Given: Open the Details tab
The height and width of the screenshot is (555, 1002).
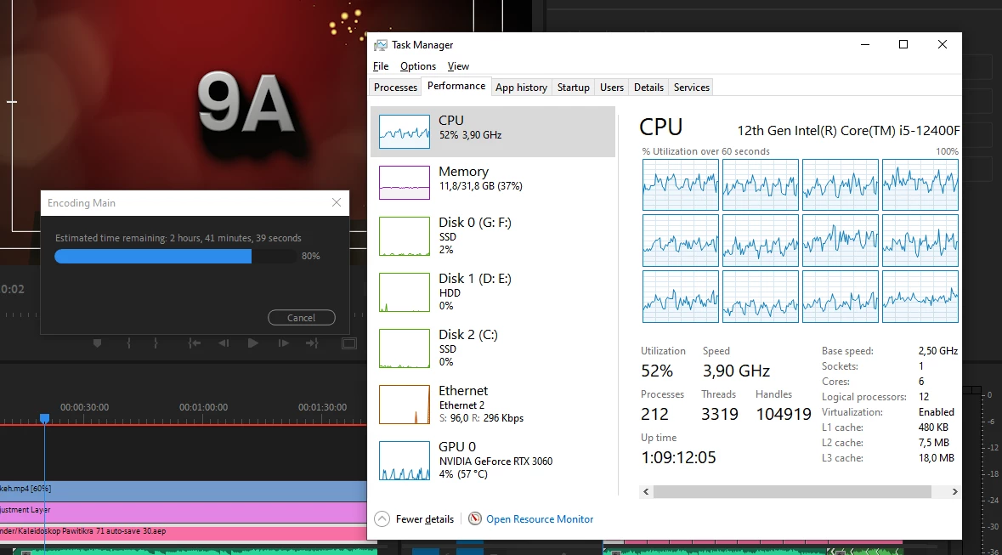Looking at the screenshot, I should pyautogui.click(x=648, y=88).
